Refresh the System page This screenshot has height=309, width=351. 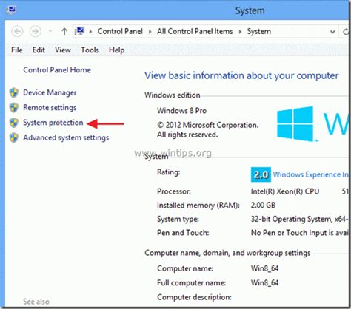pyautogui.click(x=346, y=32)
